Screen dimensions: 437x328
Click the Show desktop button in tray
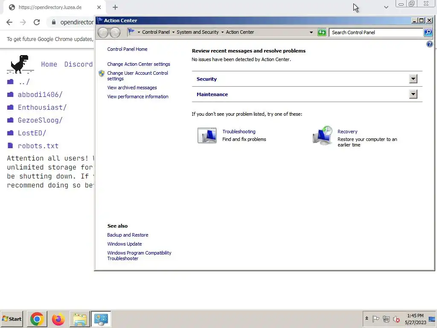[432, 319]
